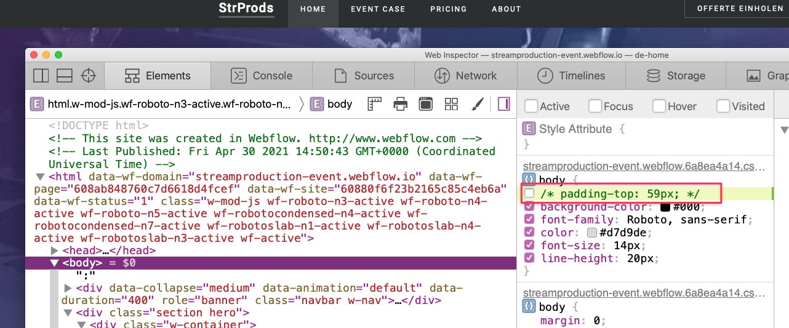Screen dimensions: 789x328
Task: Open ABOUT in the website nav
Action: click(x=507, y=9)
